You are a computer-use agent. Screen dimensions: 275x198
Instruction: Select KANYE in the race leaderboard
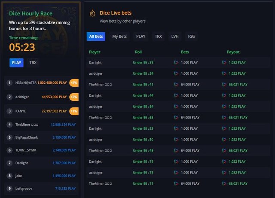[21, 111]
